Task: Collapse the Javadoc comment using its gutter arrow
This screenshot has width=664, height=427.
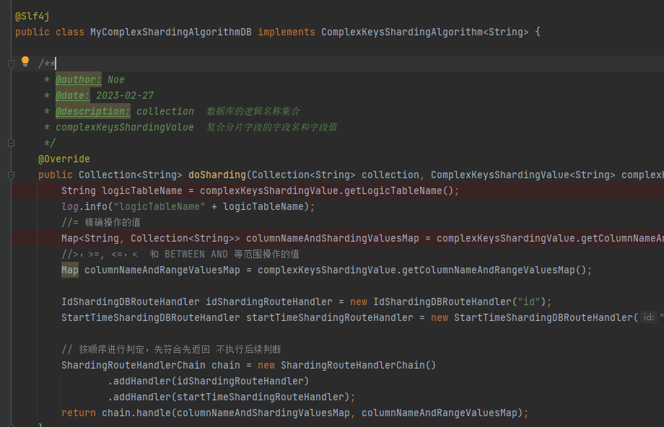Action: (x=10, y=63)
